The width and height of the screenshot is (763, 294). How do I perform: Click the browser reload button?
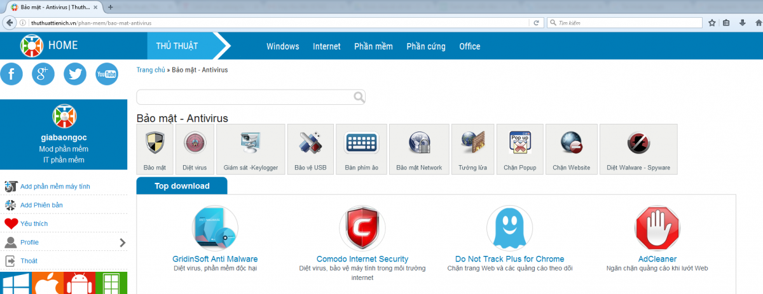point(537,23)
